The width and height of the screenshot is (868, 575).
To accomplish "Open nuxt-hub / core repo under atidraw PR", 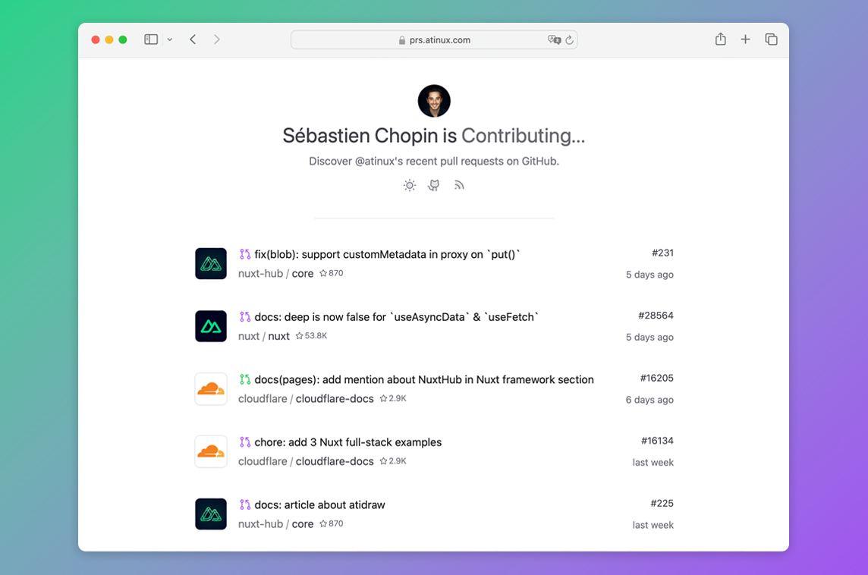I will [x=275, y=523].
